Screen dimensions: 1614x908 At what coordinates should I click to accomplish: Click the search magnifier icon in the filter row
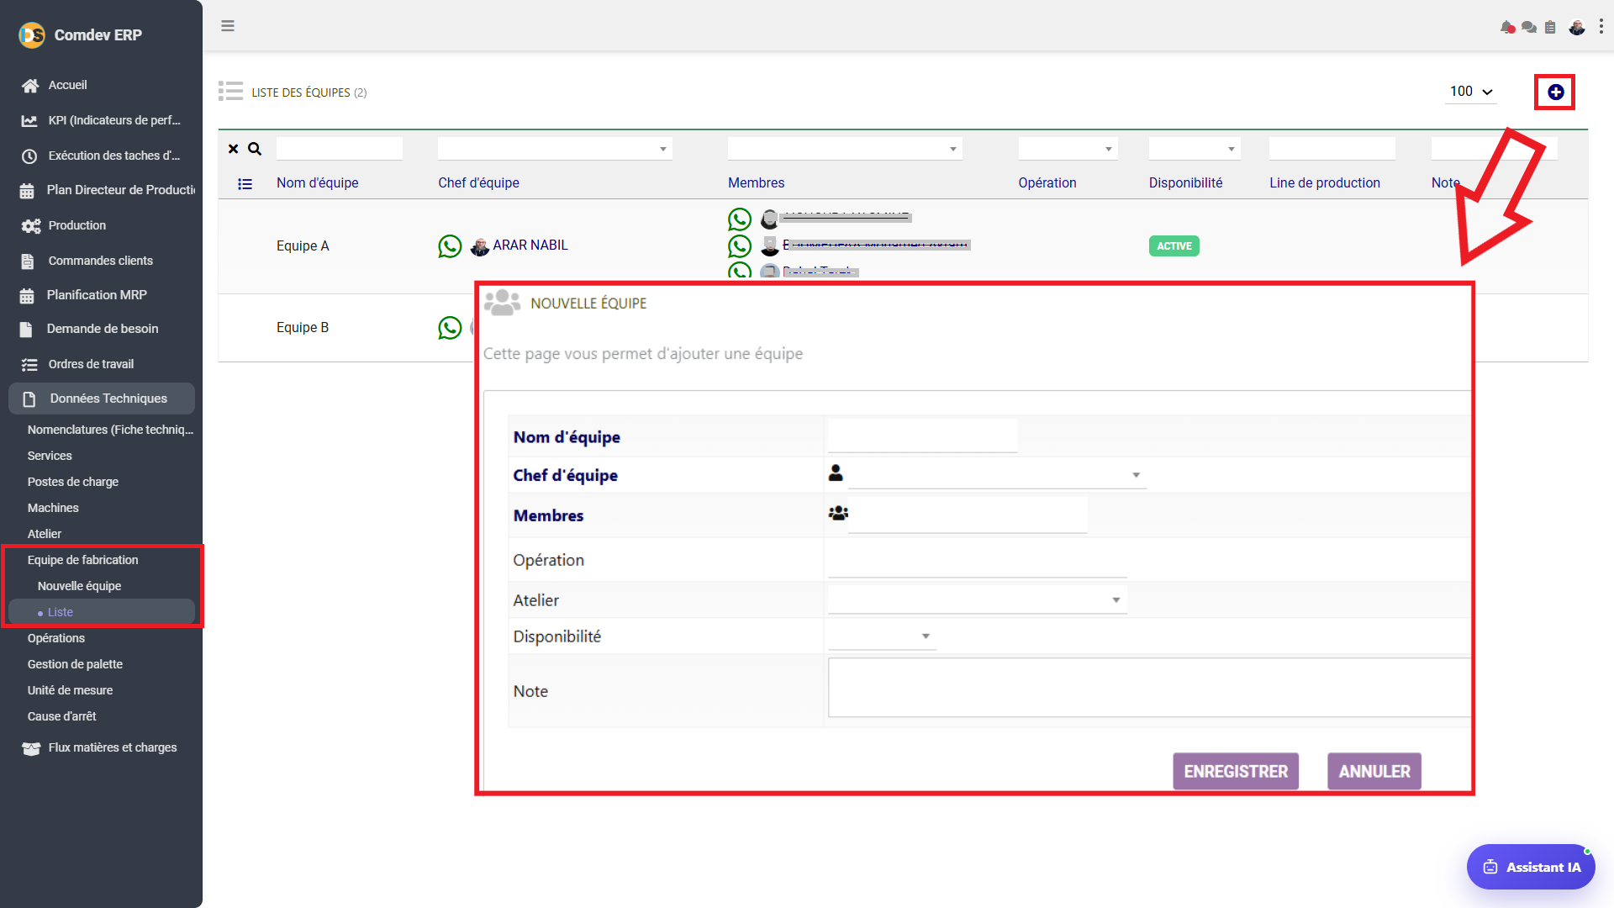click(x=255, y=149)
